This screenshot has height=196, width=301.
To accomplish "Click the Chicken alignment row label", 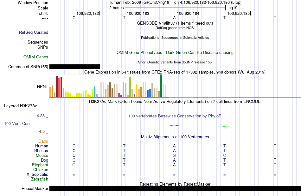I will [x=41, y=169].
